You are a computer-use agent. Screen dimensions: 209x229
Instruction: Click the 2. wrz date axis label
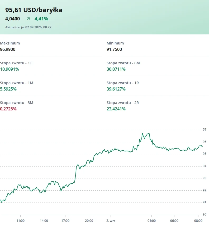coord(111,221)
